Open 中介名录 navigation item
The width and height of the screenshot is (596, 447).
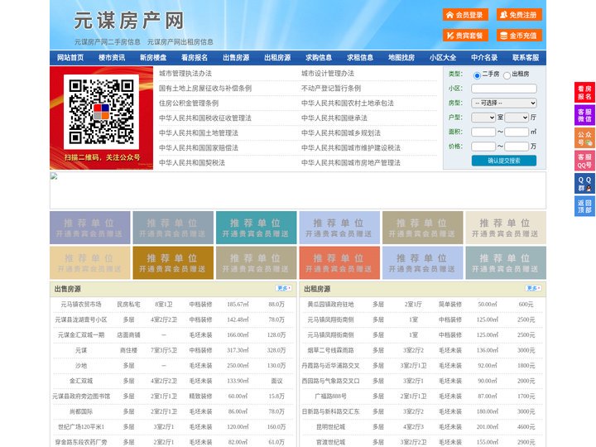(x=484, y=58)
